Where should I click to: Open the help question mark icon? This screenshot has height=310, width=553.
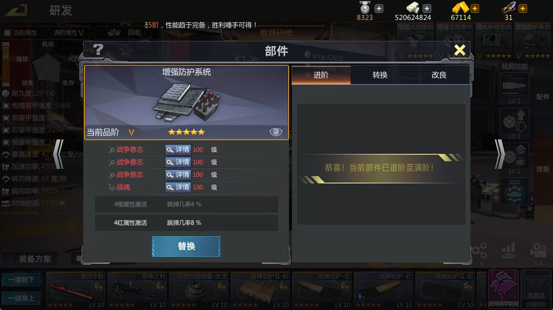tap(98, 49)
